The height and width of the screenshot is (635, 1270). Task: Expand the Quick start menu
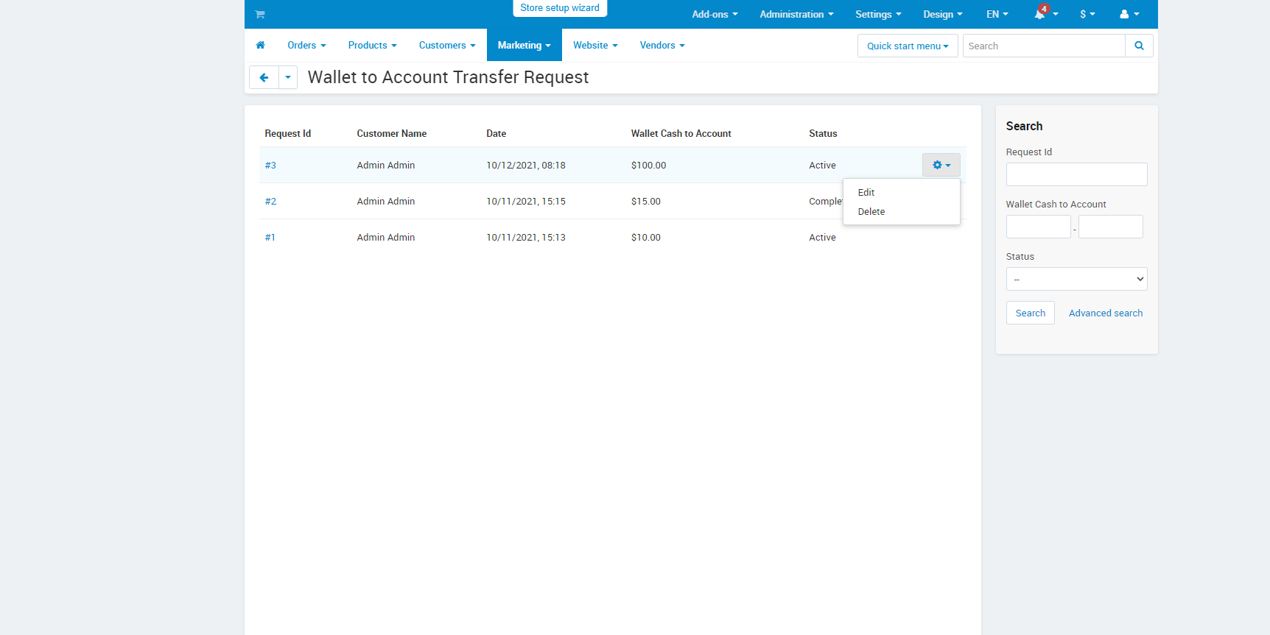click(908, 46)
